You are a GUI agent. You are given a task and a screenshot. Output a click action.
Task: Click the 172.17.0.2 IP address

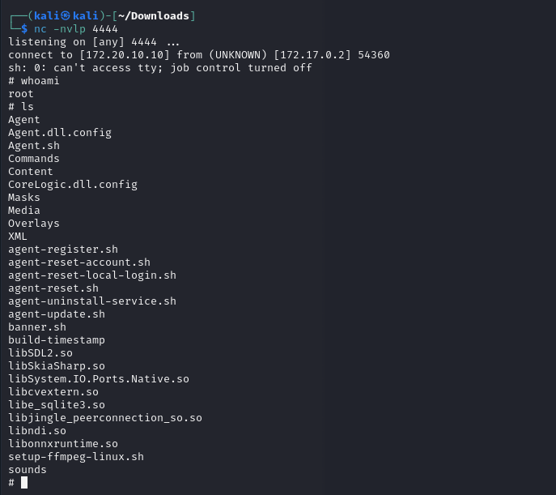pos(312,55)
